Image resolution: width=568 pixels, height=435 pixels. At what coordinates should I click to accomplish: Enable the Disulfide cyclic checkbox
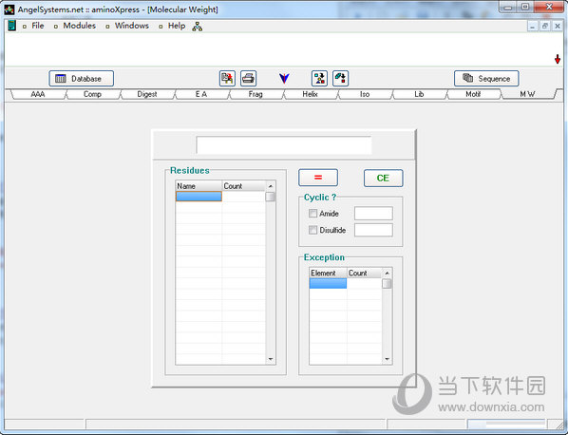[313, 230]
